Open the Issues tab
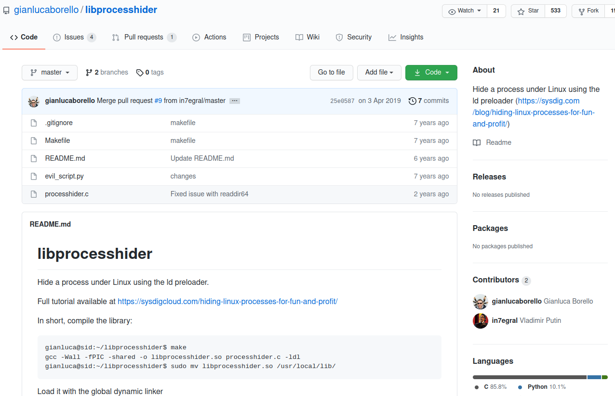This screenshot has width=615, height=396. pos(74,37)
